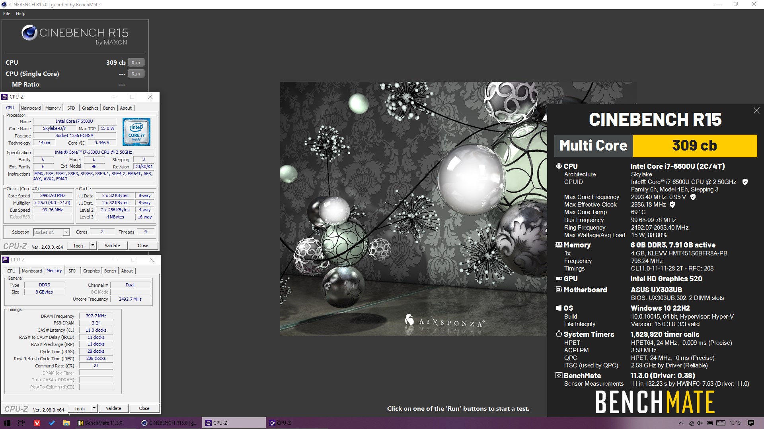This screenshot has width=764, height=429.
Task: Open Graphics tab in upper CPU-Z window
Action: 90,108
